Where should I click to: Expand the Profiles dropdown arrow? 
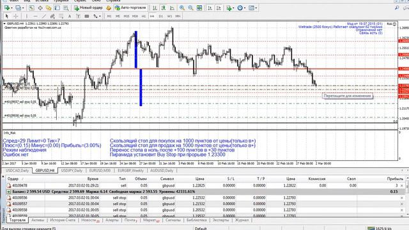pos(23,8)
